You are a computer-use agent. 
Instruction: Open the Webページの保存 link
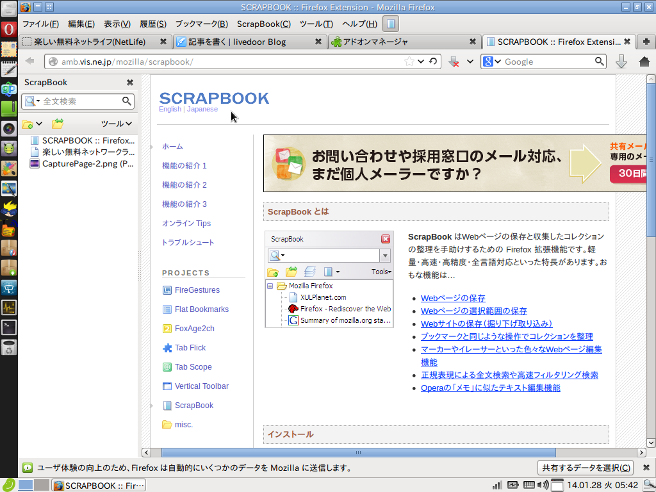pos(453,299)
